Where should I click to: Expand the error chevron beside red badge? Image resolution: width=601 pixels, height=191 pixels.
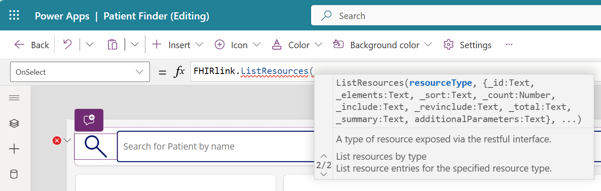point(67,141)
